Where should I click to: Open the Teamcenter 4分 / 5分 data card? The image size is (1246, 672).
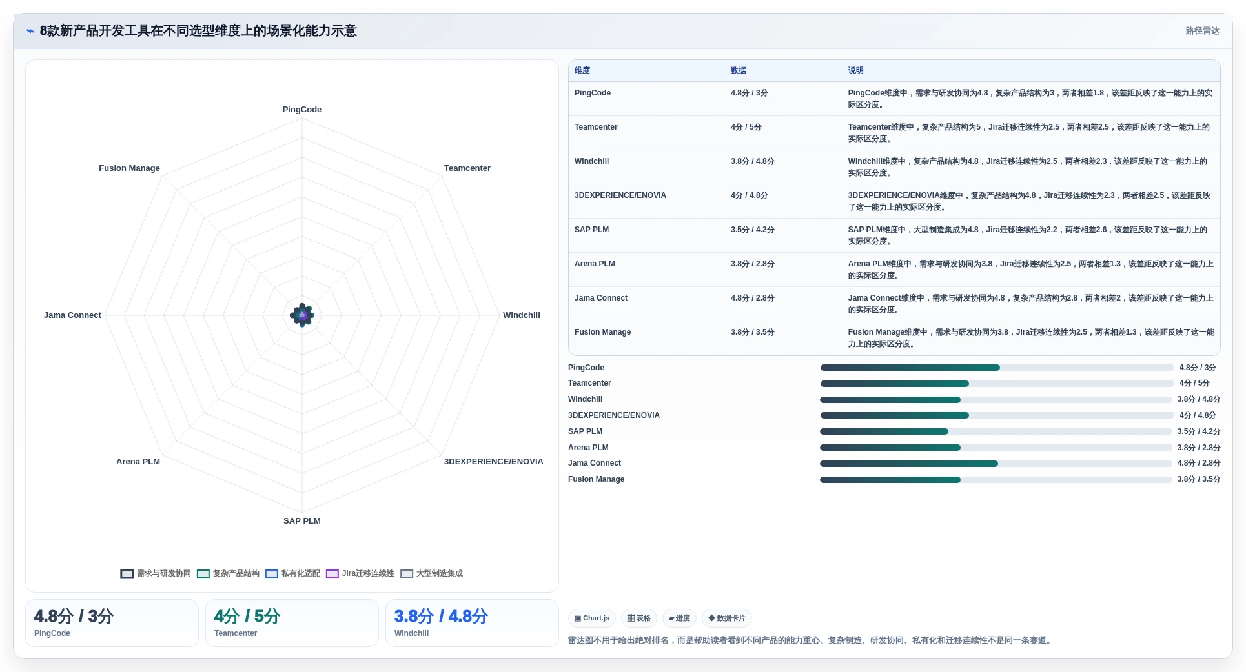click(x=292, y=623)
